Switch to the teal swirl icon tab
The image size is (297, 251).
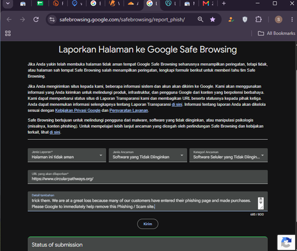tap(168, 4)
